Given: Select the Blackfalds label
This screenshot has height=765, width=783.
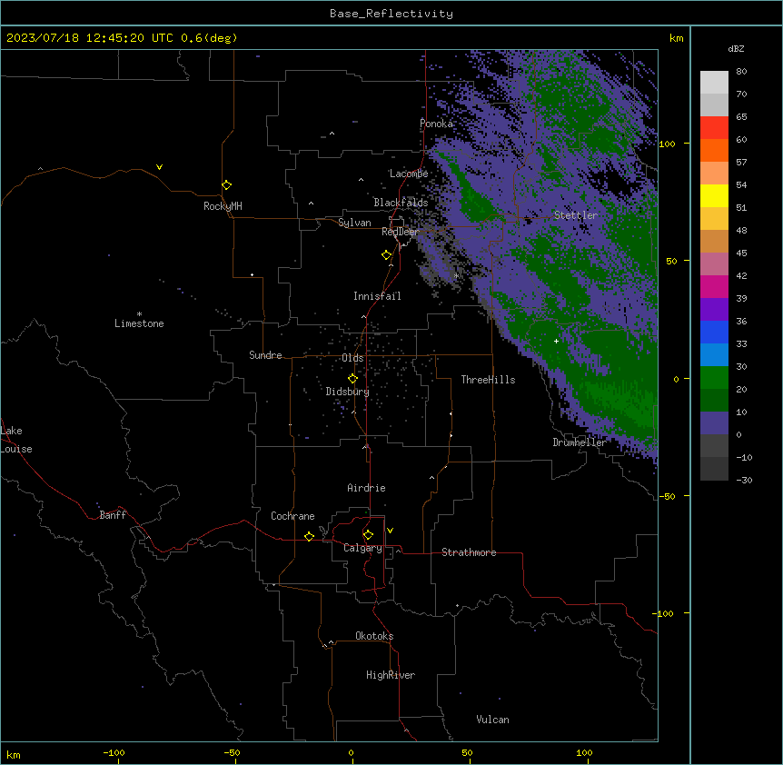Looking at the screenshot, I should [401, 203].
